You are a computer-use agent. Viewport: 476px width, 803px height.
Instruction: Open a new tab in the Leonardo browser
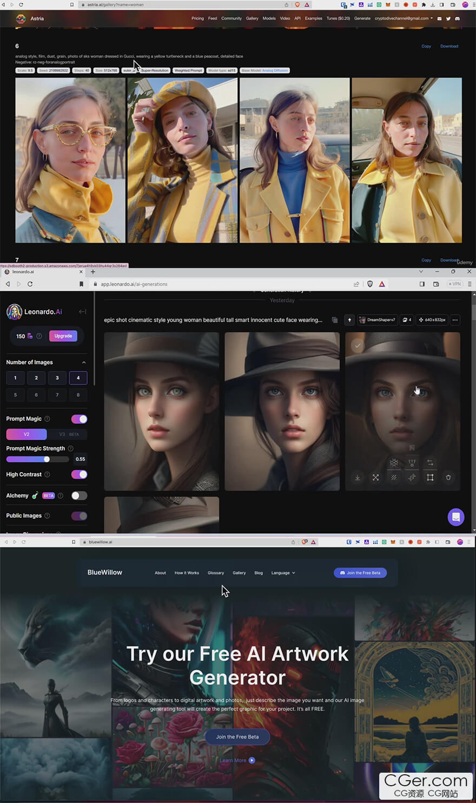[92, 272]
